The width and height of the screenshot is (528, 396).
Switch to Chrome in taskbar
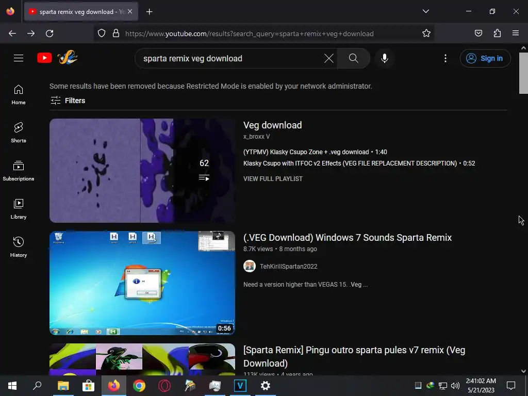coord(139,386)
